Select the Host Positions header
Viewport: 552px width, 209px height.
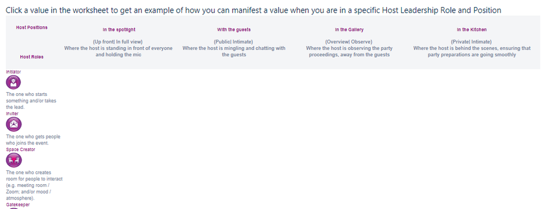click(31, 28)
